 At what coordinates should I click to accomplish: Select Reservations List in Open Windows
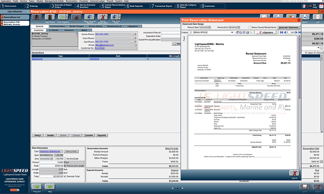pos(15,17)
